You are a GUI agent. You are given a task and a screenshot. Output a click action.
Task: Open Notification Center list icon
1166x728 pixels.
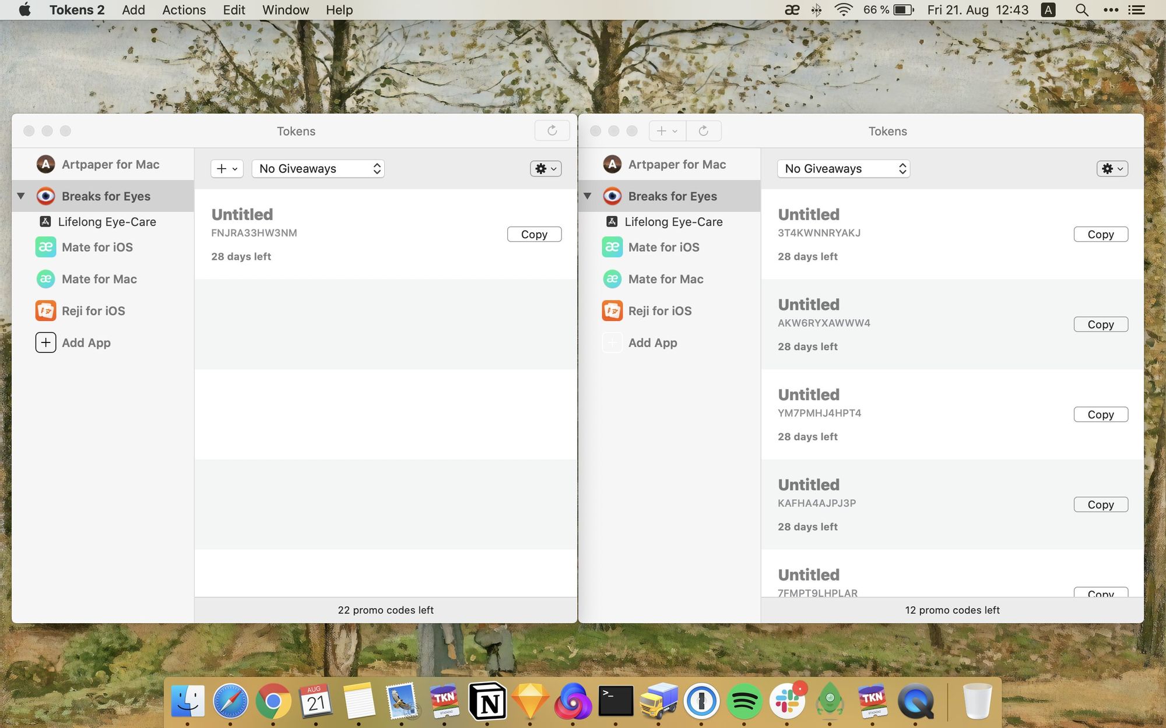pos(1136,10)
